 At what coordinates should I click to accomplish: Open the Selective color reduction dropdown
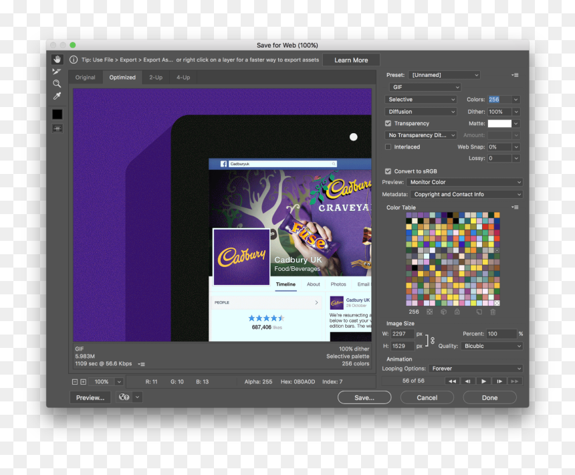[x=421, y=100]
